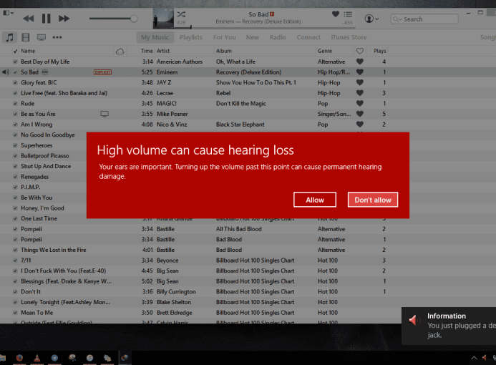Click video icon on Be as You Are
Viewport: 496px width, 365px height.
click(104, 114)
